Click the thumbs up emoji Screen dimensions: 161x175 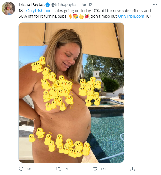[81, 16]
